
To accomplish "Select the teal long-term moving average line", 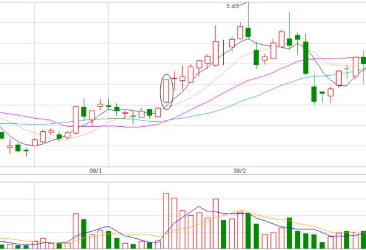I will (234, 103).
